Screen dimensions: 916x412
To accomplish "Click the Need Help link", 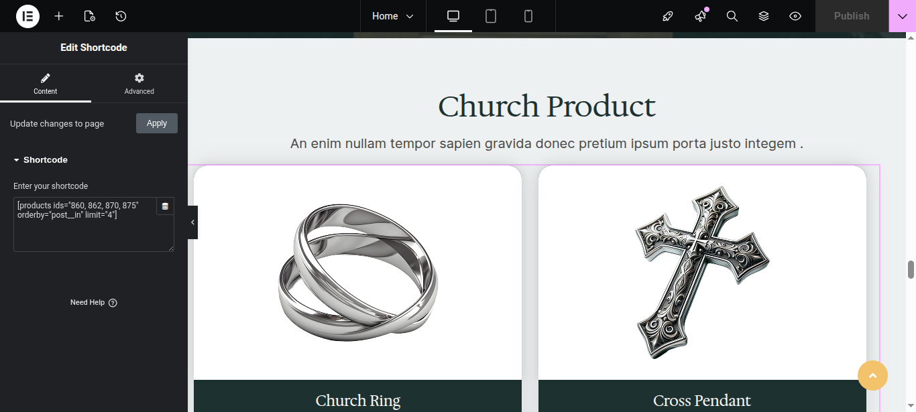I will point(93,303).
